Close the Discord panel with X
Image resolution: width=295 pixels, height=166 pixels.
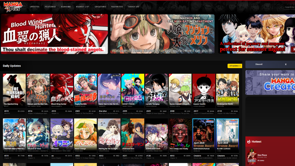285,64
